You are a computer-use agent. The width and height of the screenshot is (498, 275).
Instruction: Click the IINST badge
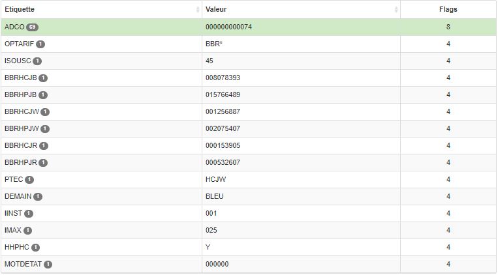[x=29, y=214]
